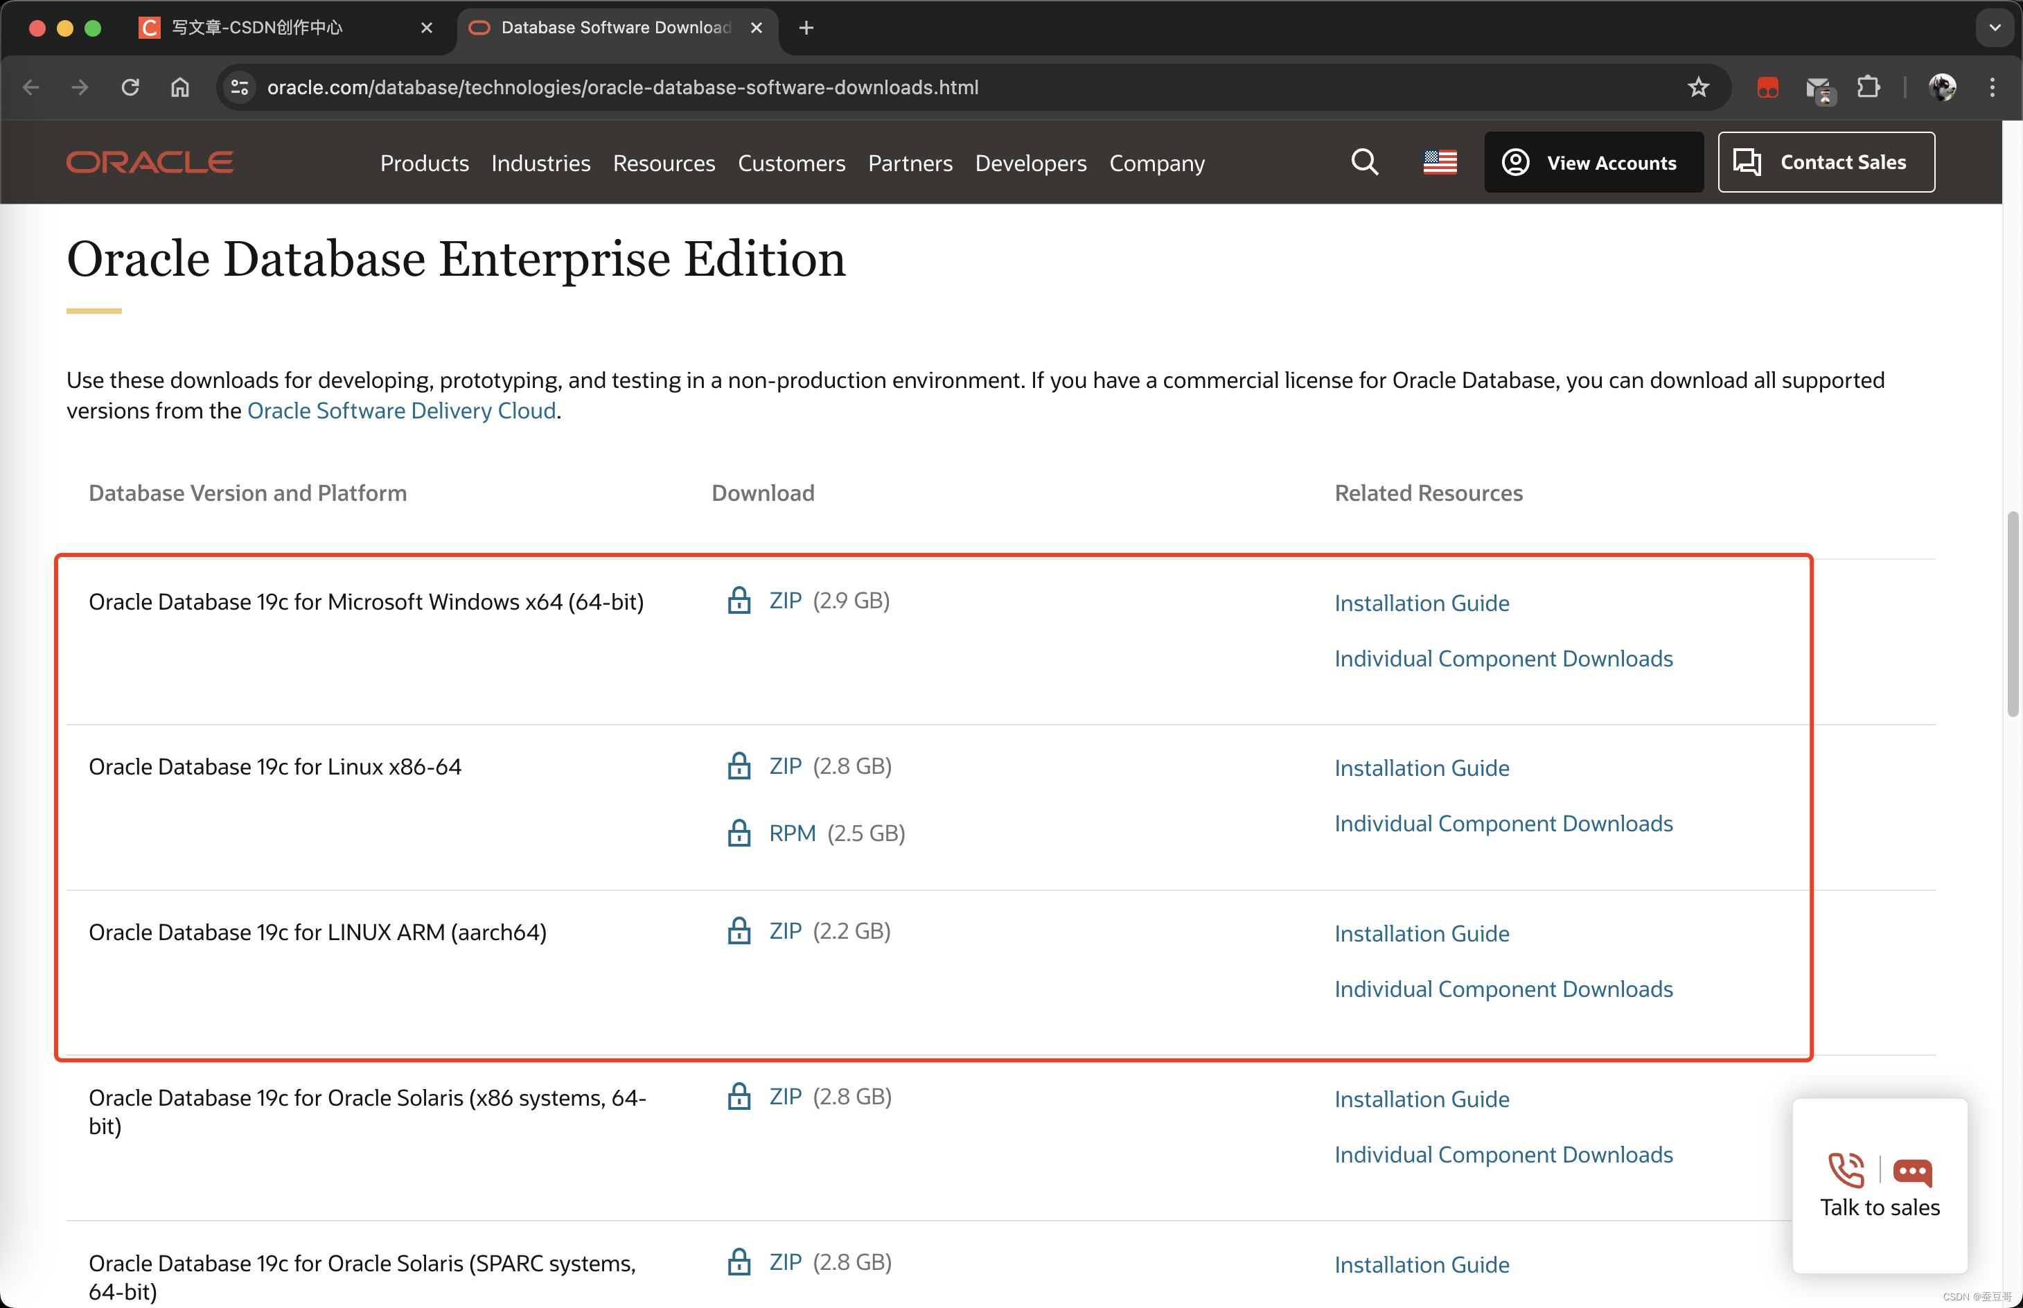Viewport: 2023px width, 1308px height.
Task: Download the Linux x86-64 RPM (2.5 GB)
Action: click(792, 833)
